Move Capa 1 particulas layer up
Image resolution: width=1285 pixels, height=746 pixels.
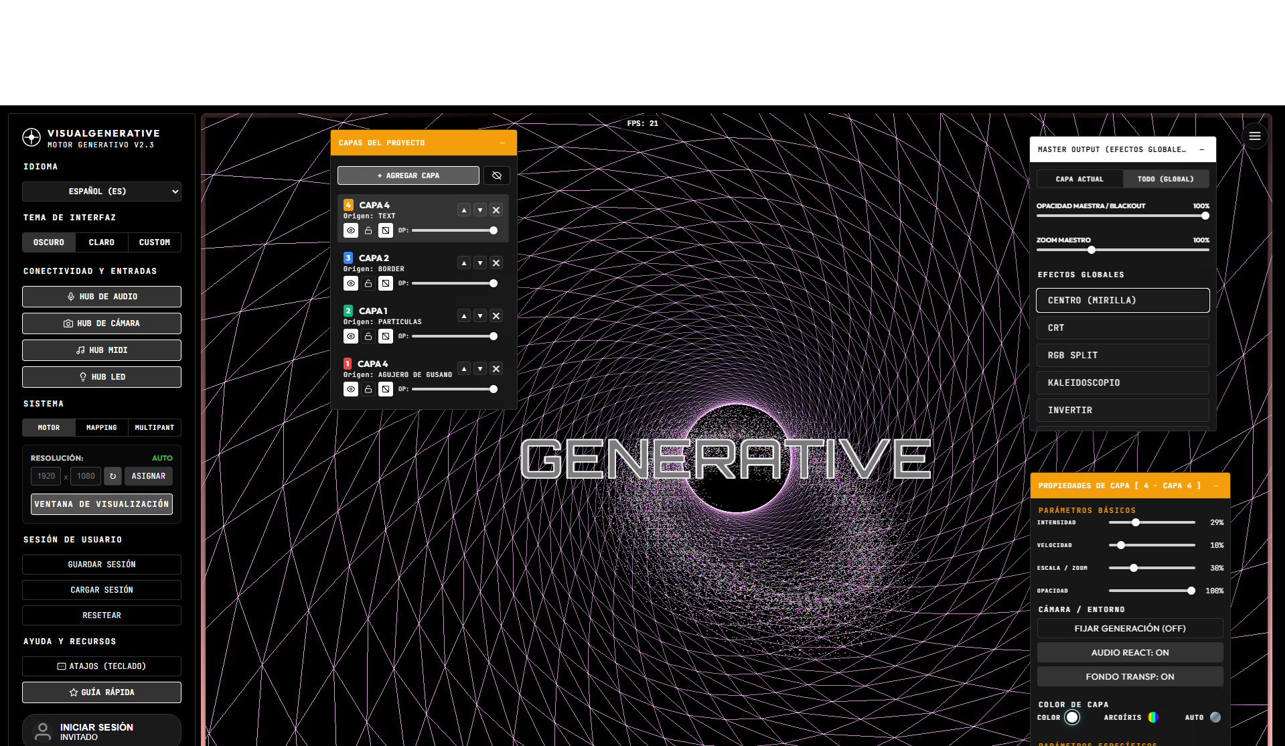(464, 315)
